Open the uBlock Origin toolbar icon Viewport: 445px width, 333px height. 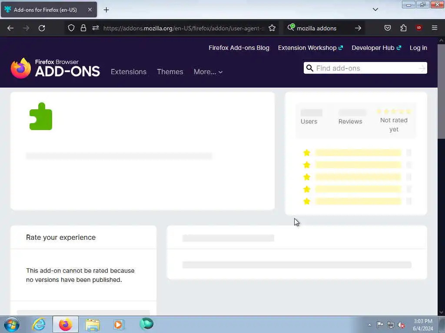[x=419, y=28]
